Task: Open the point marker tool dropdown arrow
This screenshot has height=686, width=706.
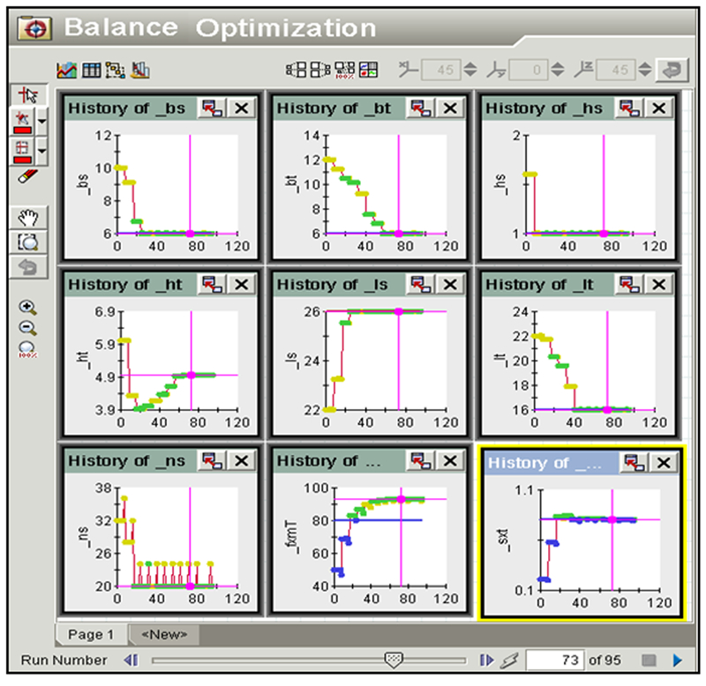Action: 42,121
